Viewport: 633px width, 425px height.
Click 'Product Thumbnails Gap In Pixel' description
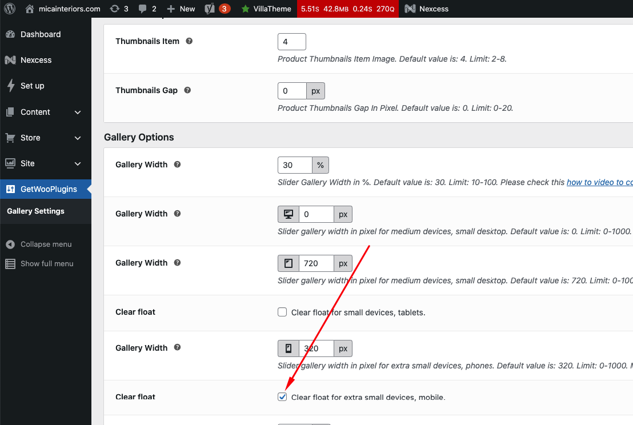pyautogui.click(x=395, y=108)
